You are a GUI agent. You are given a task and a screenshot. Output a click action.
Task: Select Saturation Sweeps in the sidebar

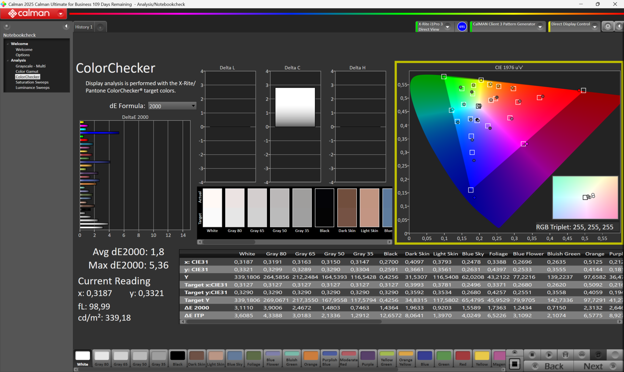pyautogui.click(x=32, y=82)
